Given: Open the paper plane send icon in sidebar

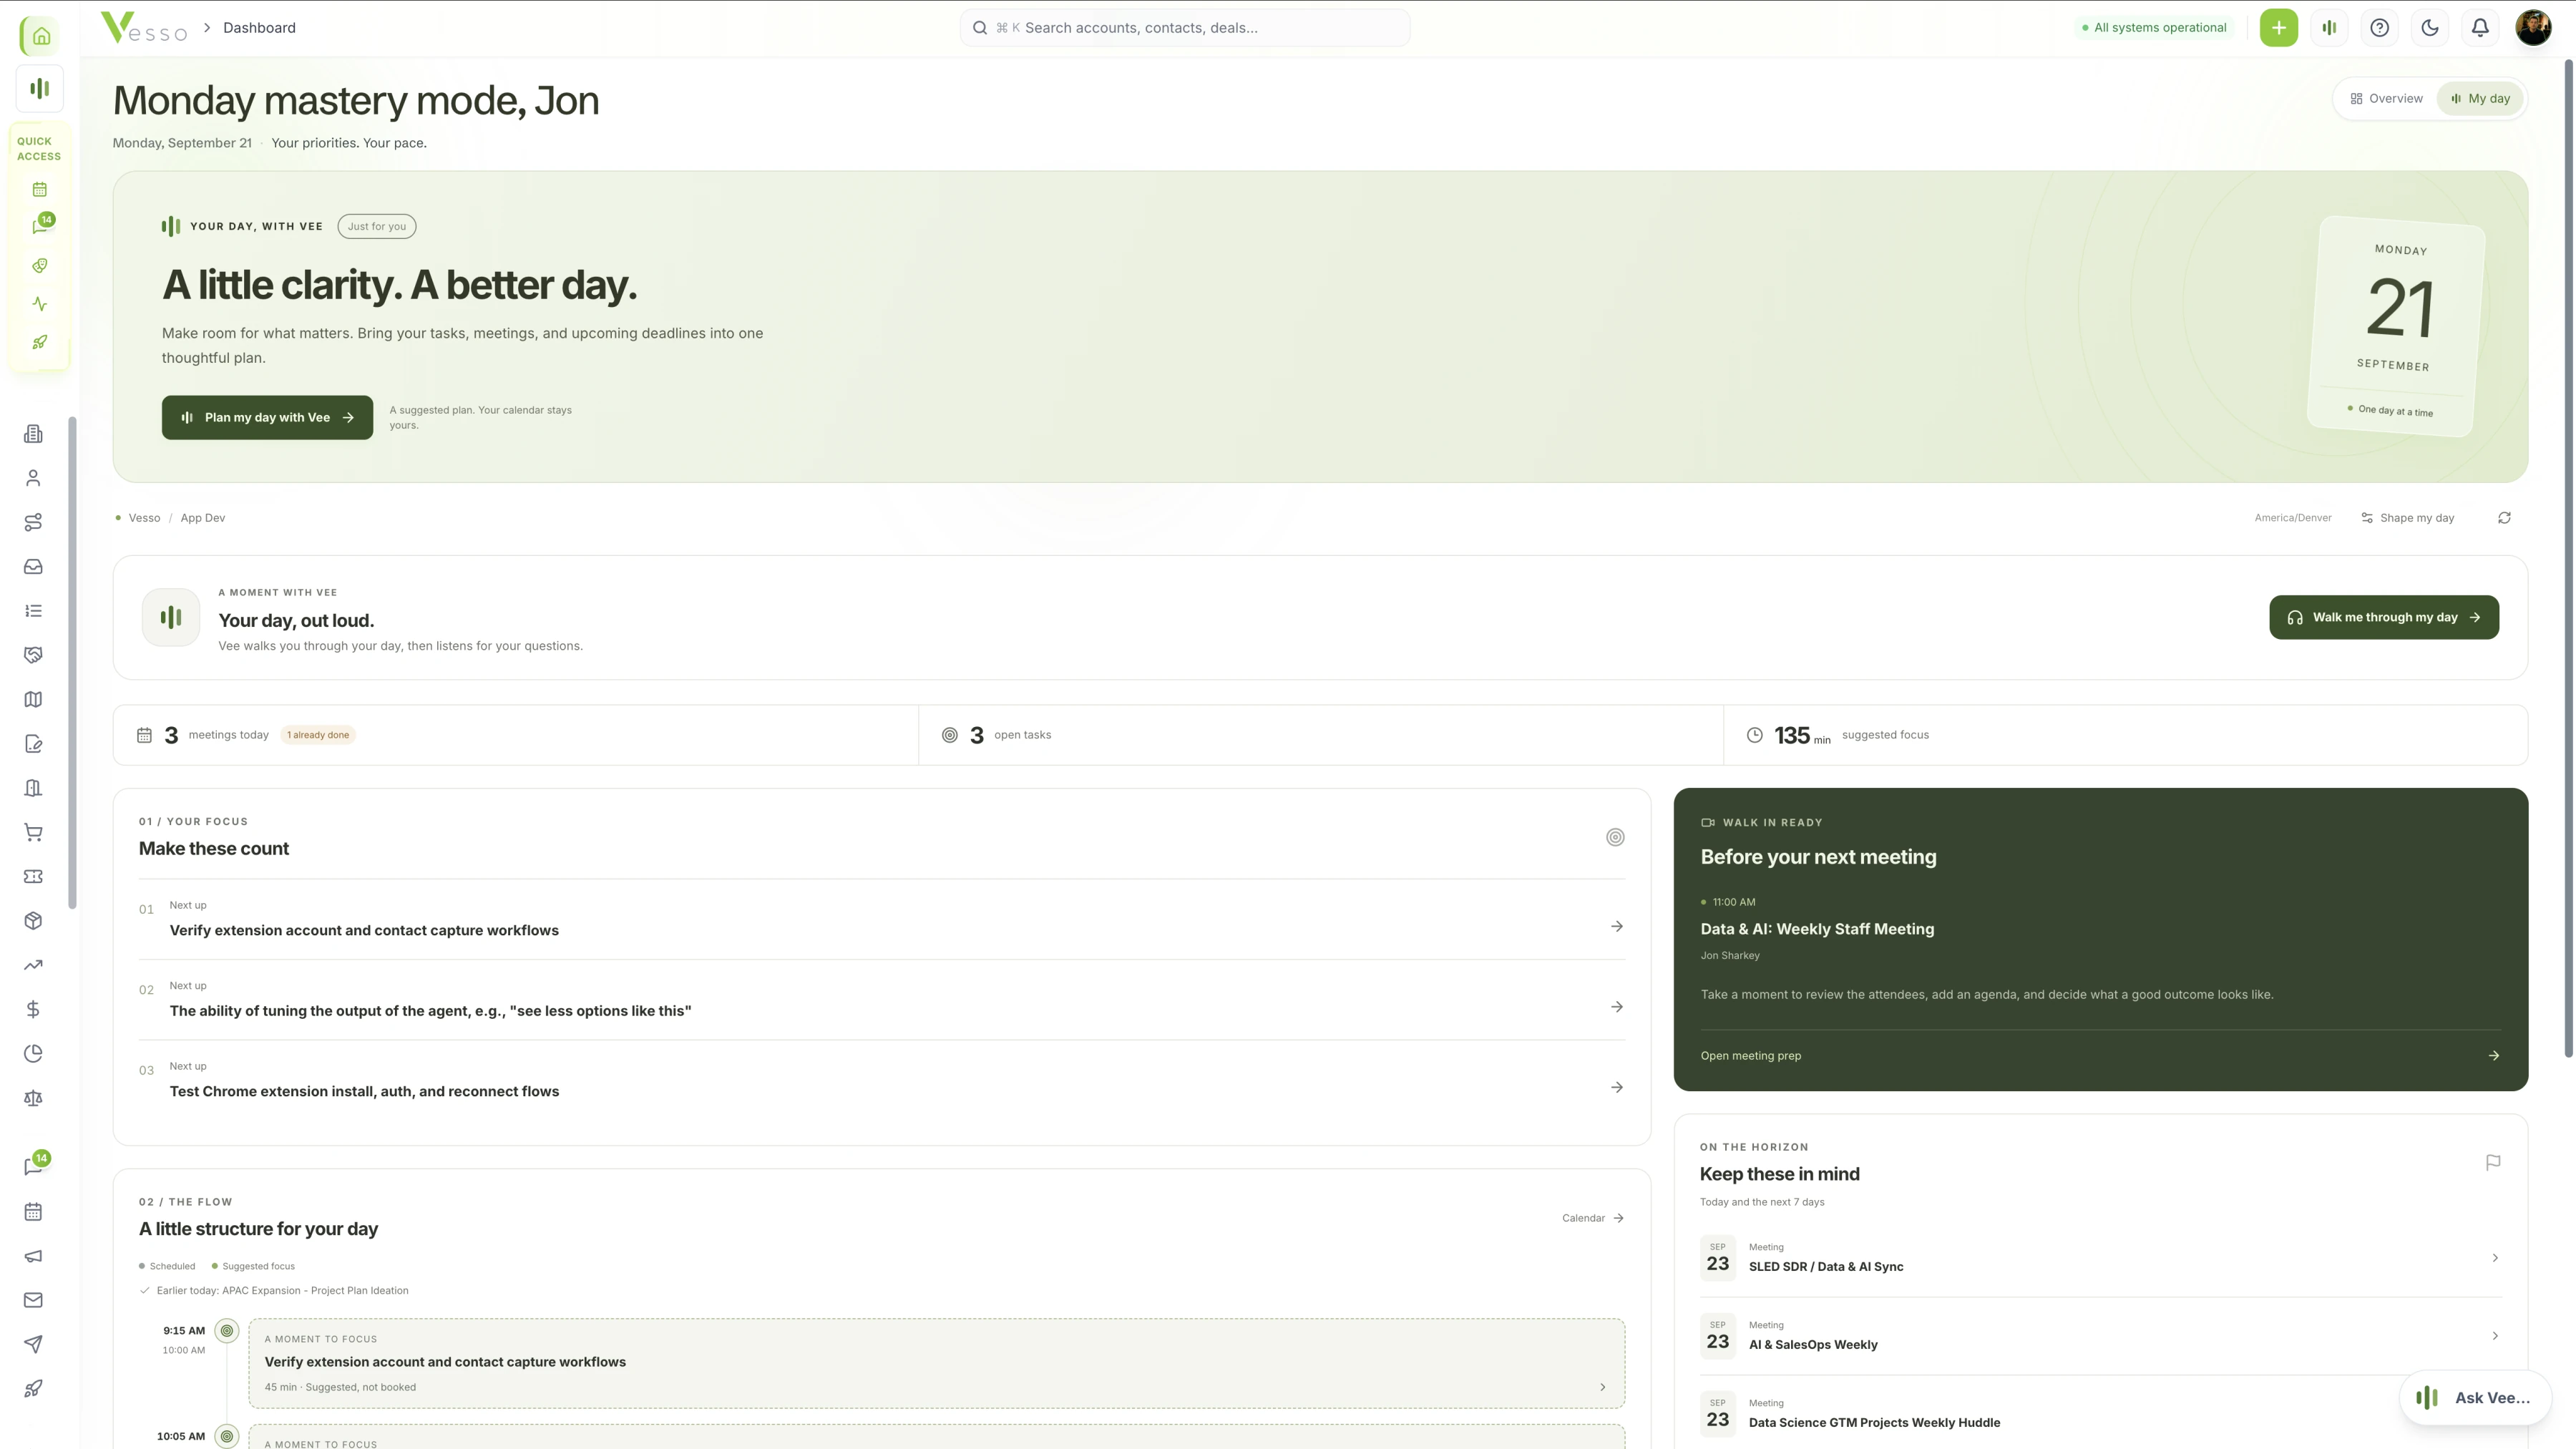Looking at the screenshot, I should (x=33, y=1344).
